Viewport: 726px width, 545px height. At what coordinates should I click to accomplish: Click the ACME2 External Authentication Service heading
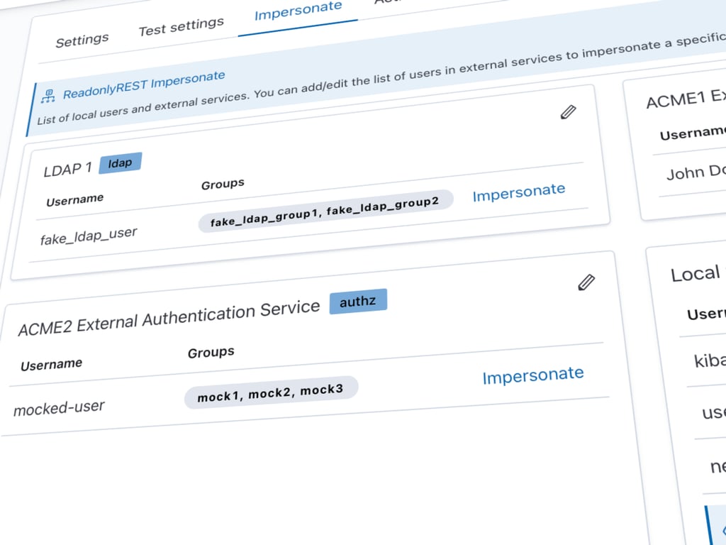[x=169, y=318]
